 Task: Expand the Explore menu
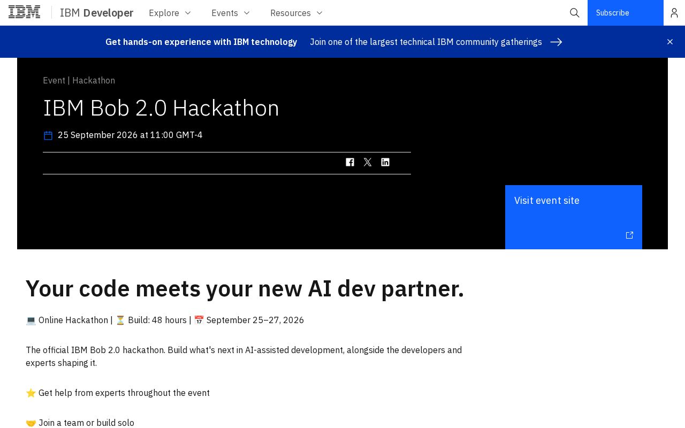coord(170,13)
